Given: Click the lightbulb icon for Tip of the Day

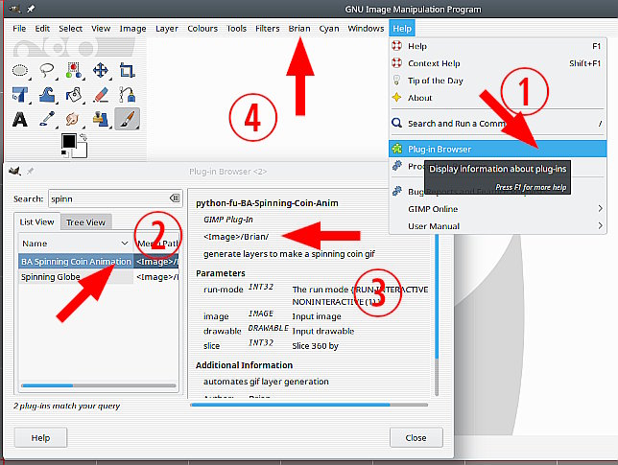Looking at the screenshot, I should click(x=397, y=80).
